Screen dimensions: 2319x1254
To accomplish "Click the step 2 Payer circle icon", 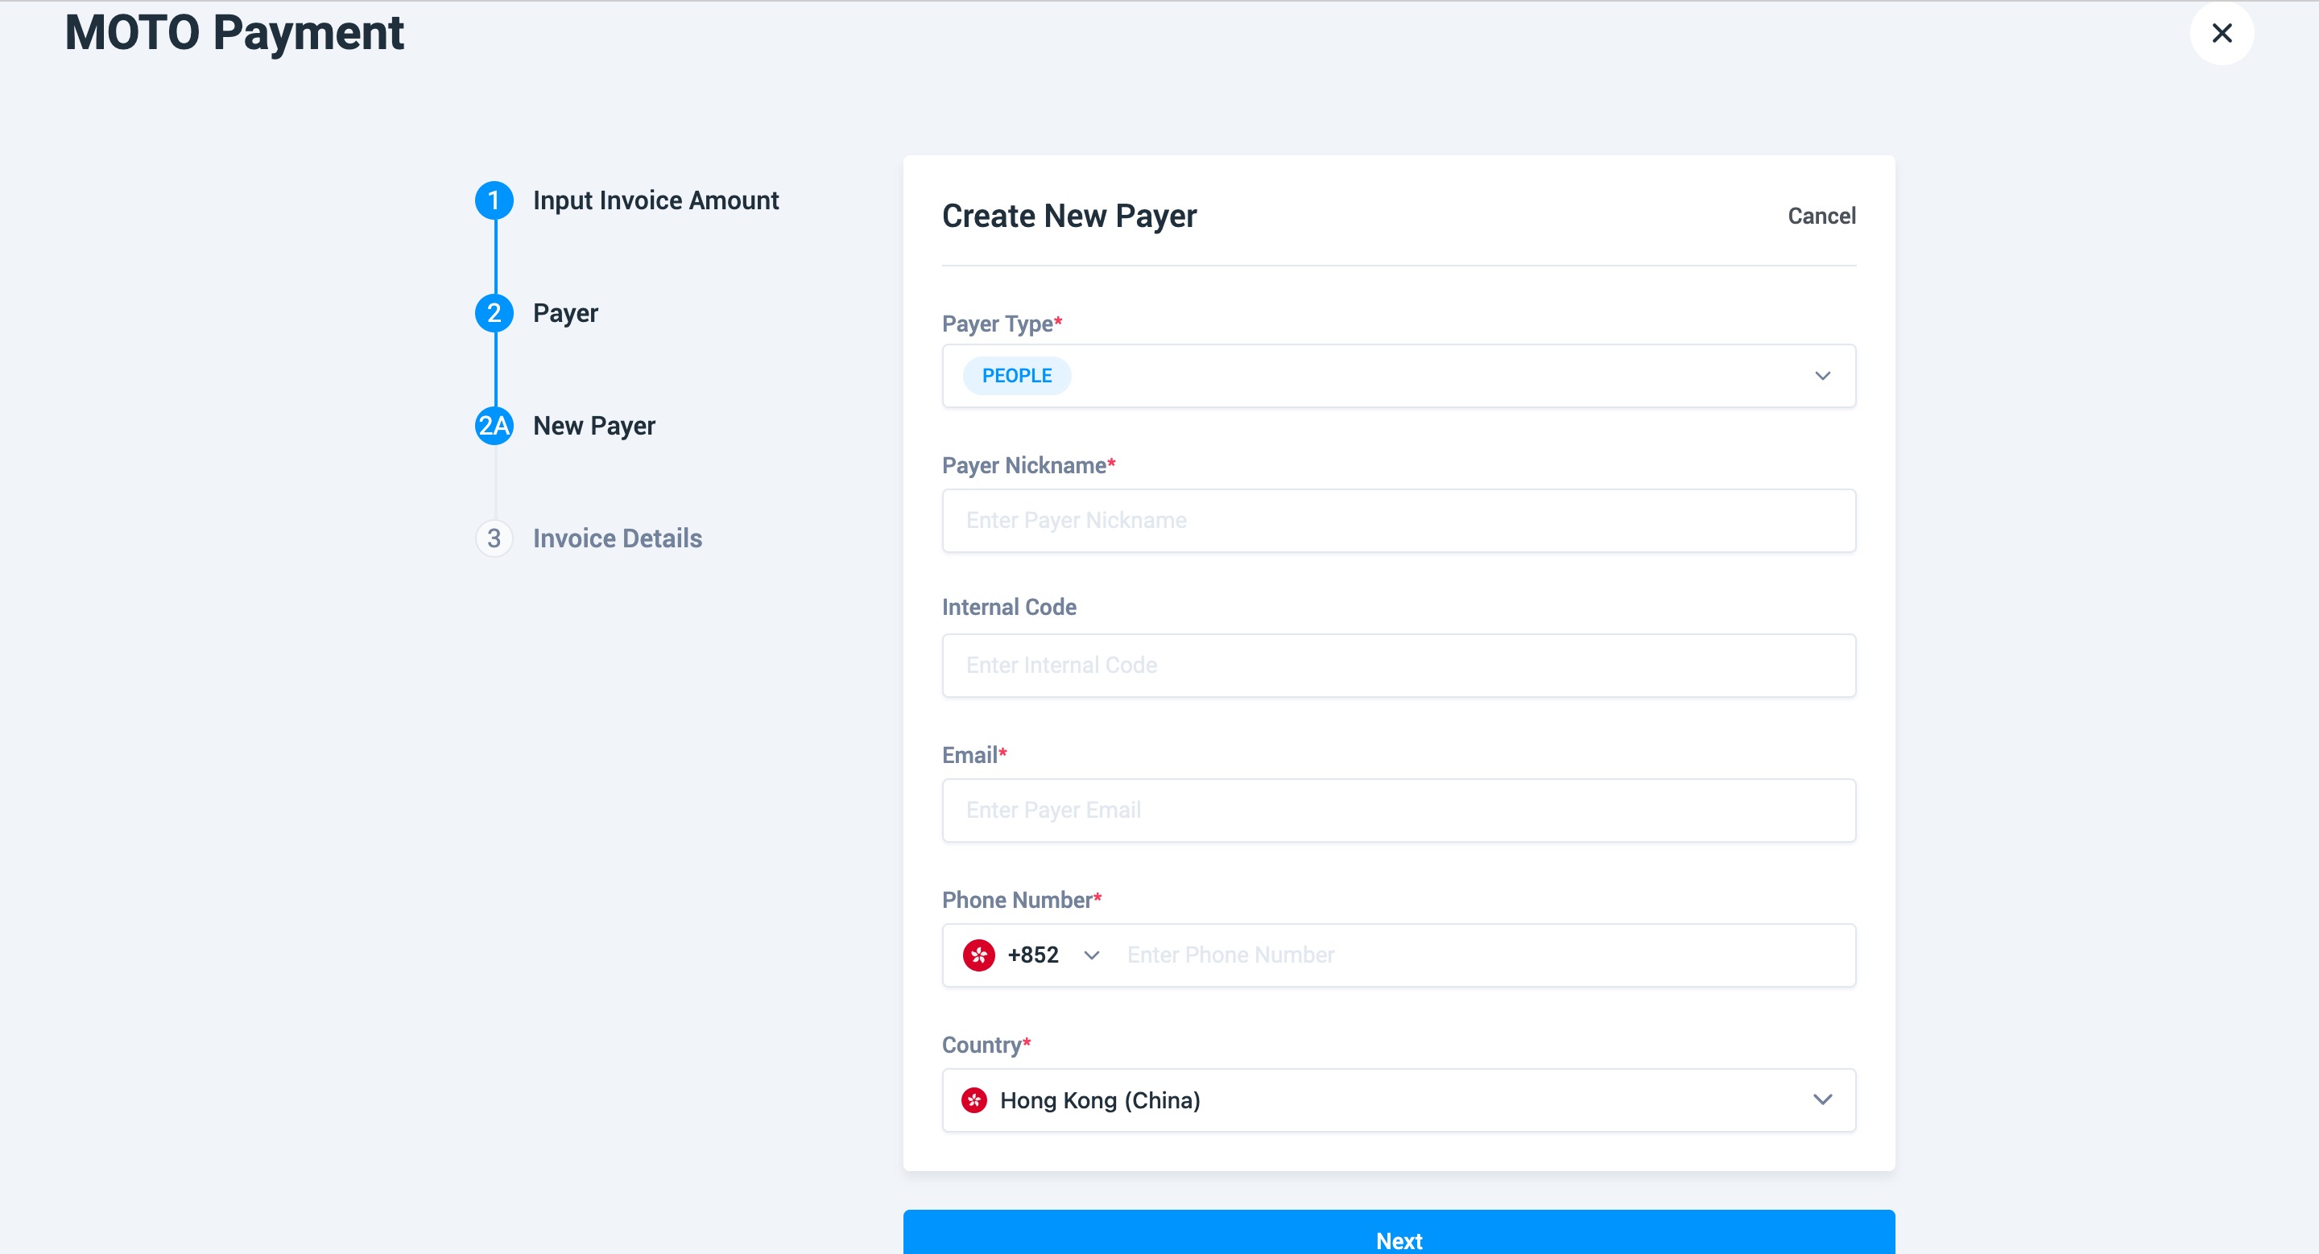I will pos(494,313).
